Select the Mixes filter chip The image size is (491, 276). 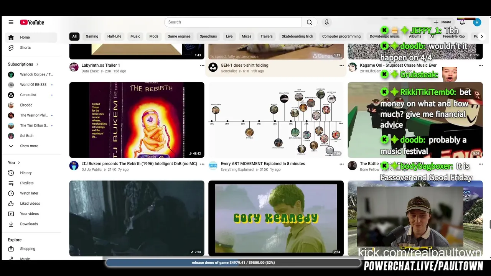247,36
